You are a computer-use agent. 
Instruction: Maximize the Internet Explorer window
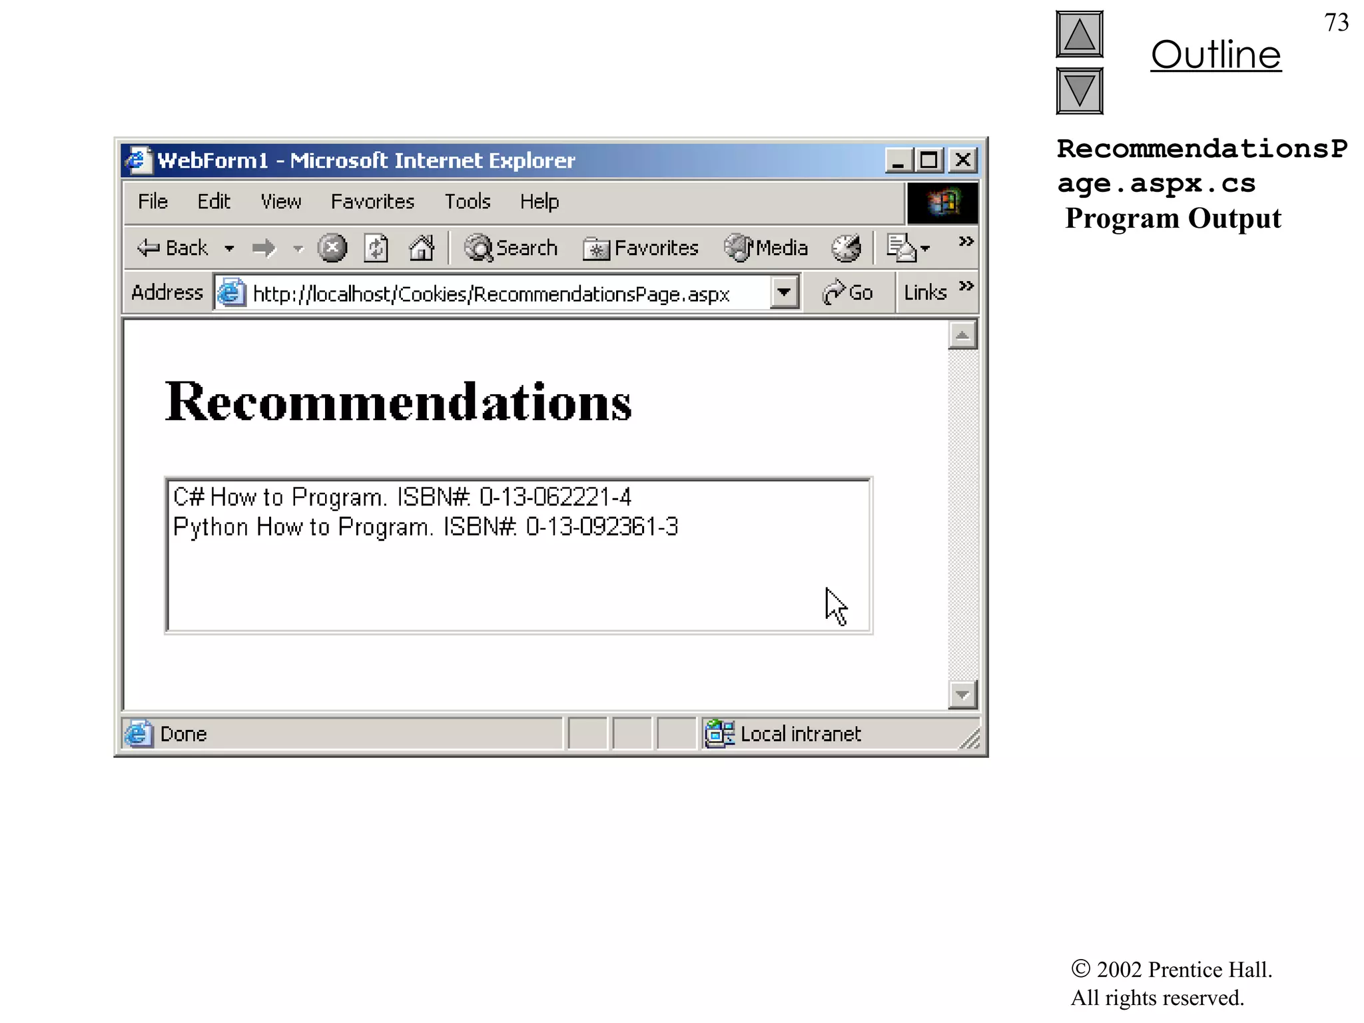[x=928, y=161]
